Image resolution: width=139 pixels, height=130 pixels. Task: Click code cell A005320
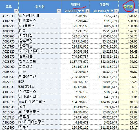pyautogui.click(x=8, y=72)
